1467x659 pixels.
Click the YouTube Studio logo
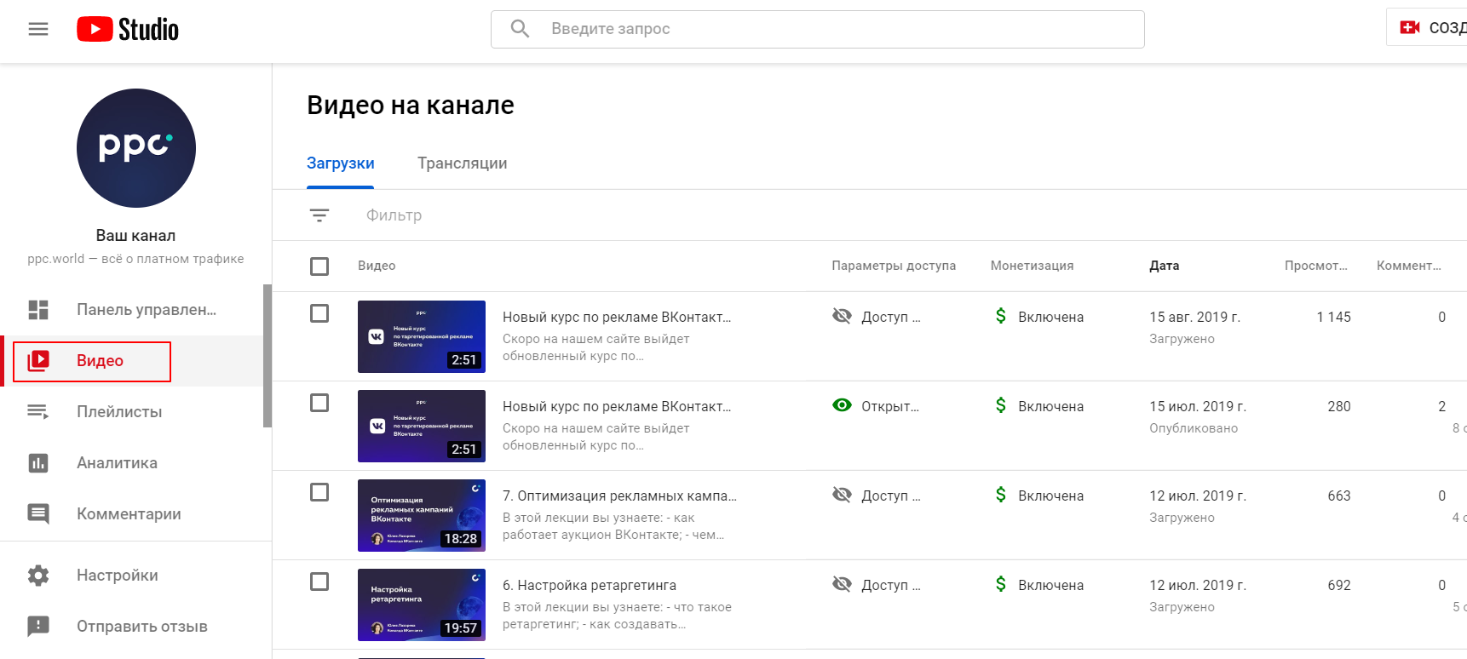[128, 30]
